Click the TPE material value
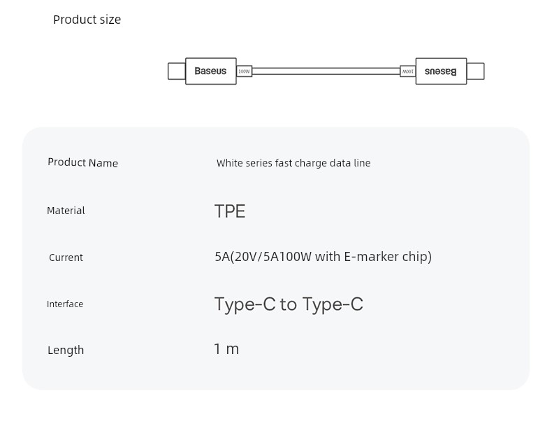The height and width of the screenshot is (438, 552). coord(230,211)
